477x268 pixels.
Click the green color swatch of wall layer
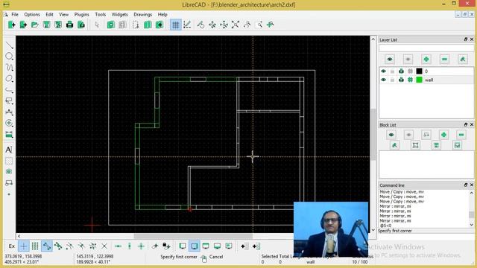point(419,80)
